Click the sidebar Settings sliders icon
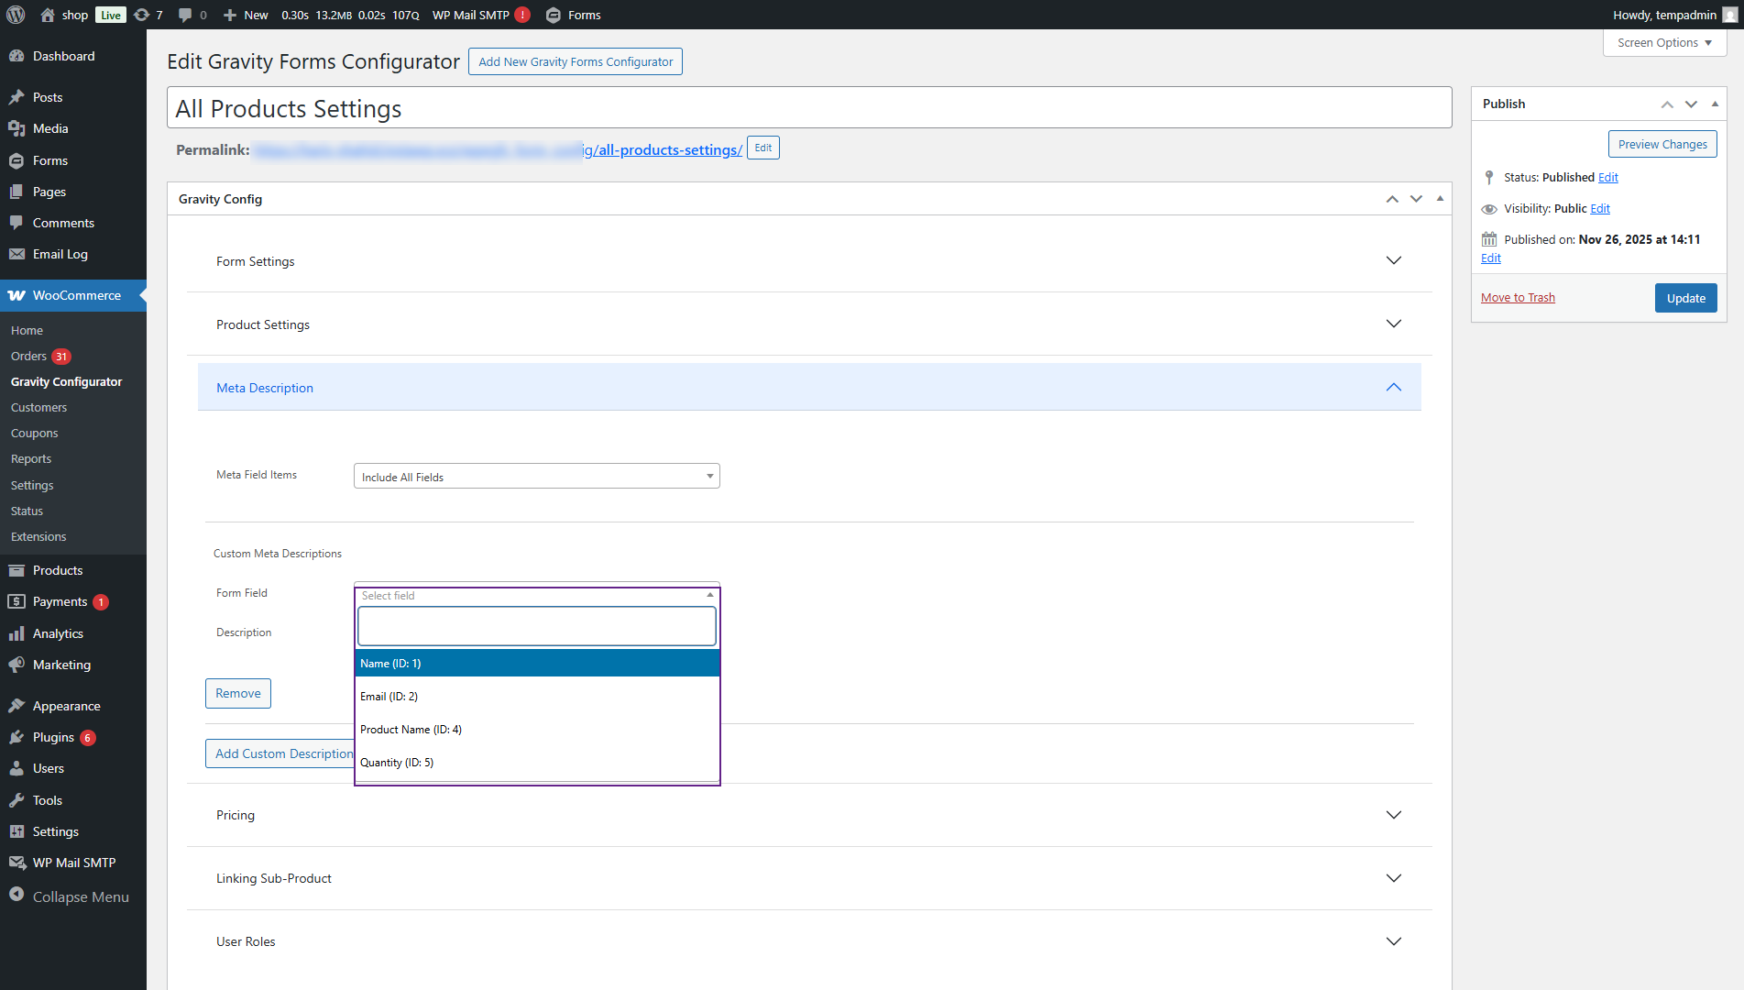This screenshot has width=1744, height=990. tap(16, 831)
